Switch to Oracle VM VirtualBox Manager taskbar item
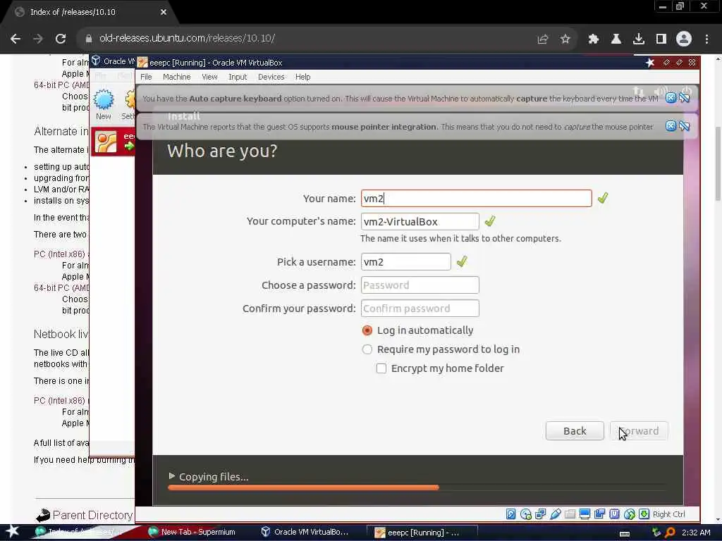 (x=305, y=532)
